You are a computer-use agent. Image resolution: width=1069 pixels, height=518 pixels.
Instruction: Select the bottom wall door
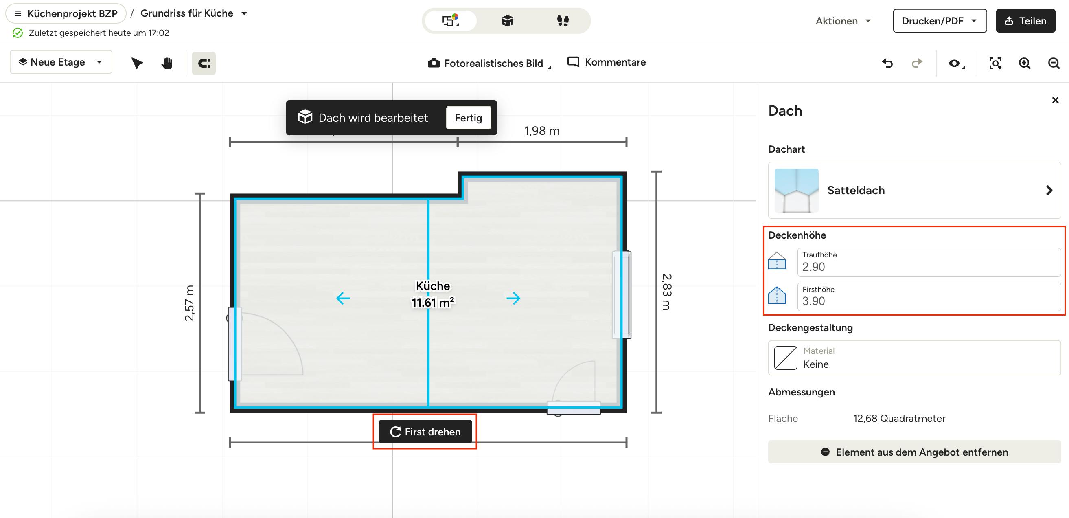(574, 408)
